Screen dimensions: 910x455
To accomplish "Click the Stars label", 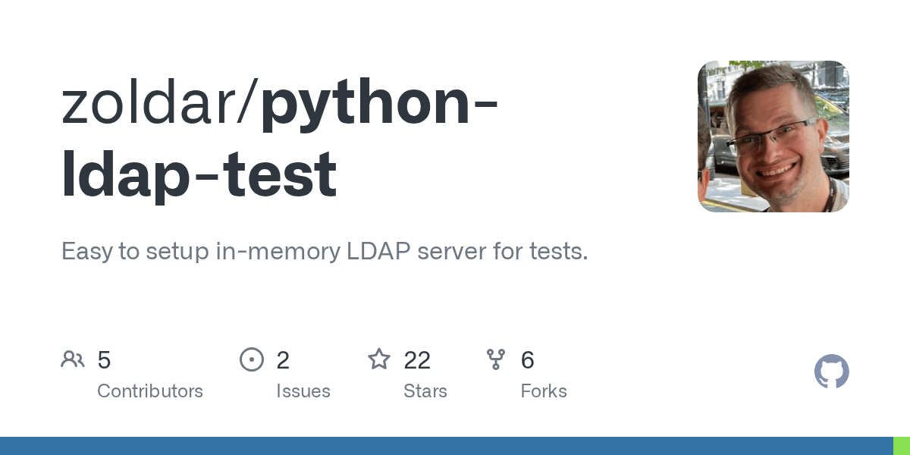I will [425, 391].
